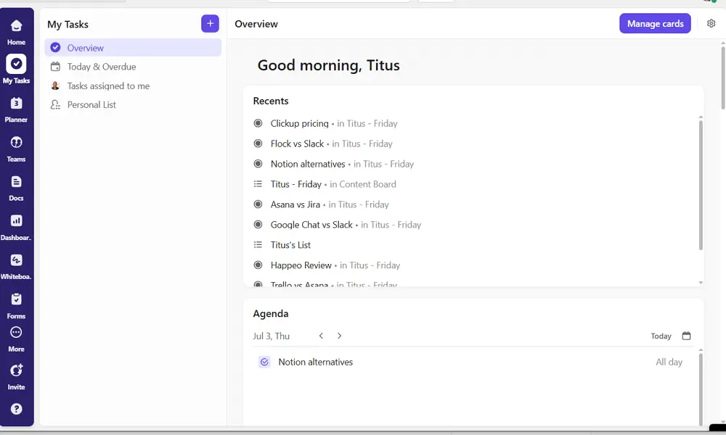Open Notion alternatives agenda item
The image size is (726, 435).
[315, 362]
